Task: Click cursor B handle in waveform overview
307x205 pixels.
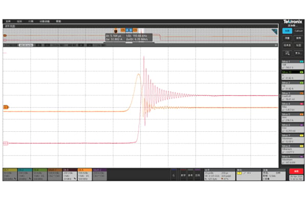Action: tap(131, 30)
